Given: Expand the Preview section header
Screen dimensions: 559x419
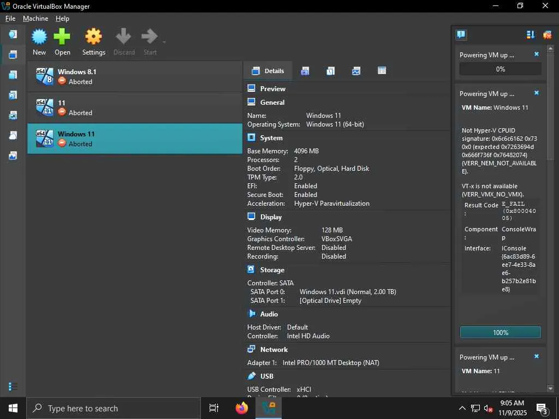Looking at the screenshot, I should 273,89.
